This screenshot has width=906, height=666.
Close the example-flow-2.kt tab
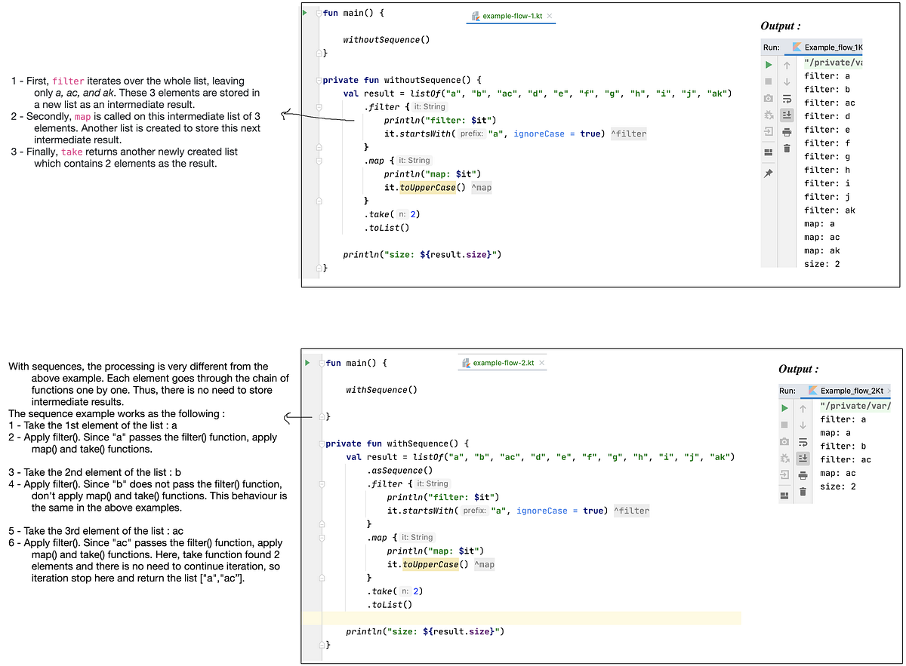coord(541,362)
